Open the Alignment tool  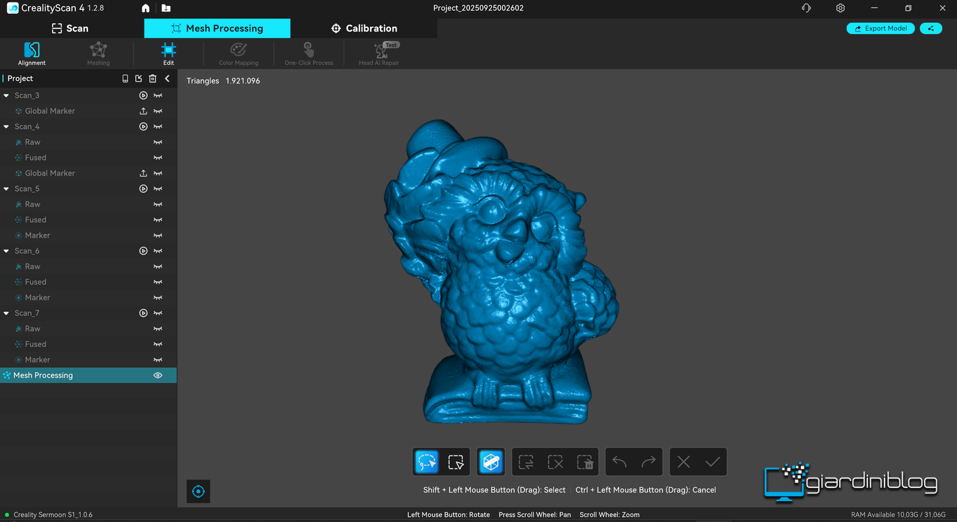click(x=32, y=54)
